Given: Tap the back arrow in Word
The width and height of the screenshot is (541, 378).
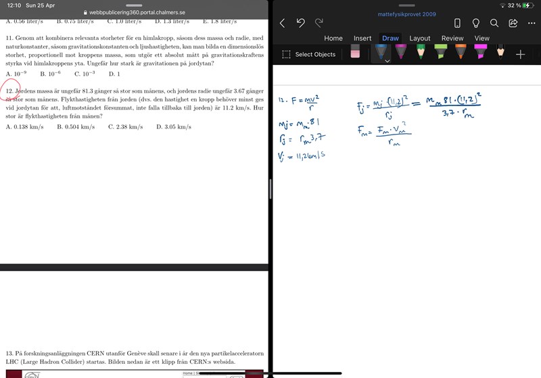Looking at the screenshot, I should click(x=282, y=23).
